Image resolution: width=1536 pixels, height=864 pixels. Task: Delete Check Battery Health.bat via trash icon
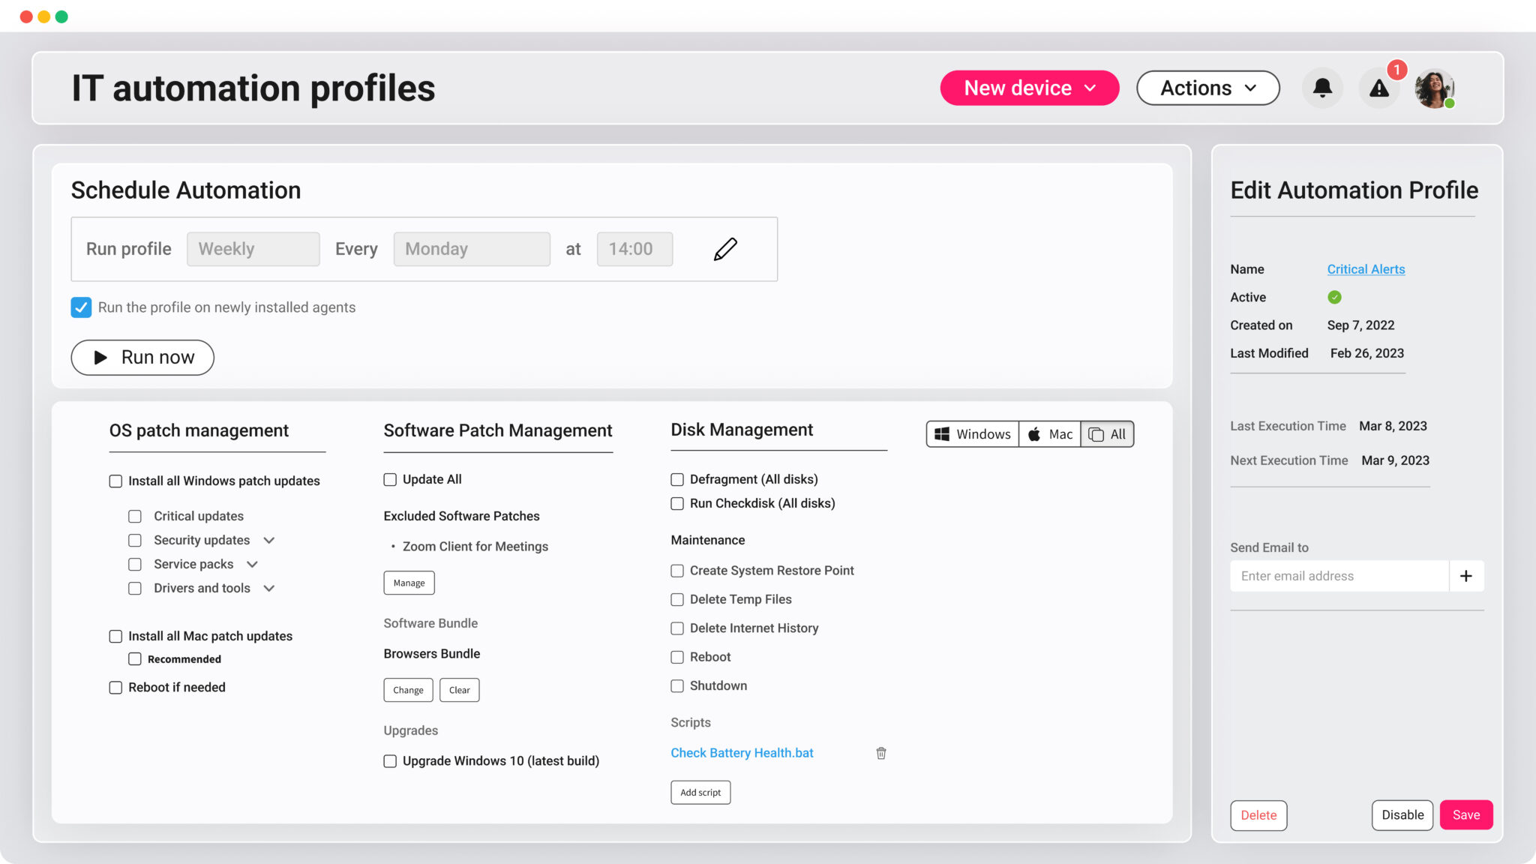(881, 753)
